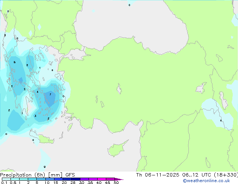Pick the 40–45 mm magenta legend swatch
This screenshot has width=238, height=184.
tap(102, 179)
